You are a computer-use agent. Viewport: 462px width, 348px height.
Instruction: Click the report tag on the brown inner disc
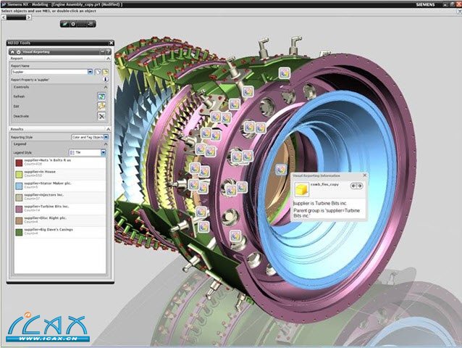tap(281, 170)
